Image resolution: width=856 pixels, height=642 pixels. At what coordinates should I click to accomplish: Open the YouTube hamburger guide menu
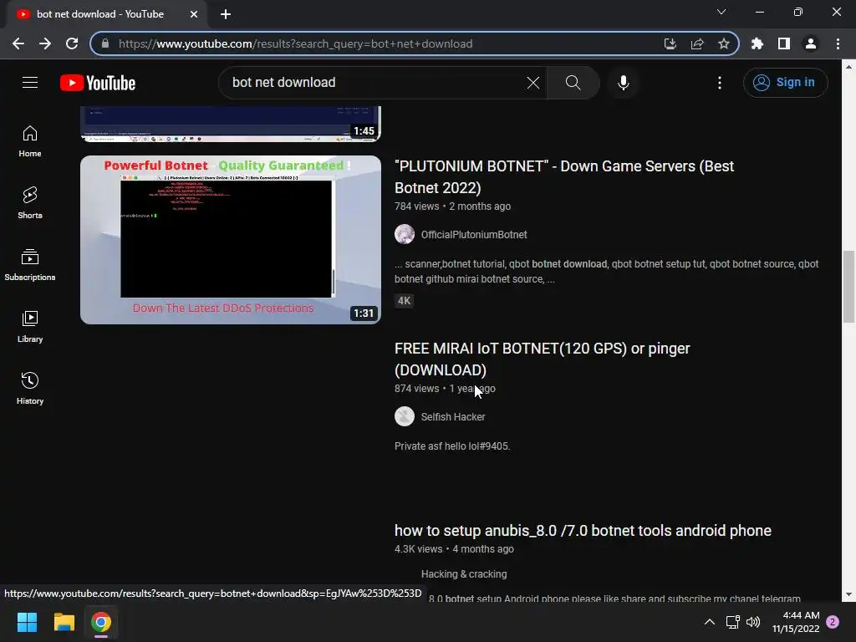coord(30,83)
